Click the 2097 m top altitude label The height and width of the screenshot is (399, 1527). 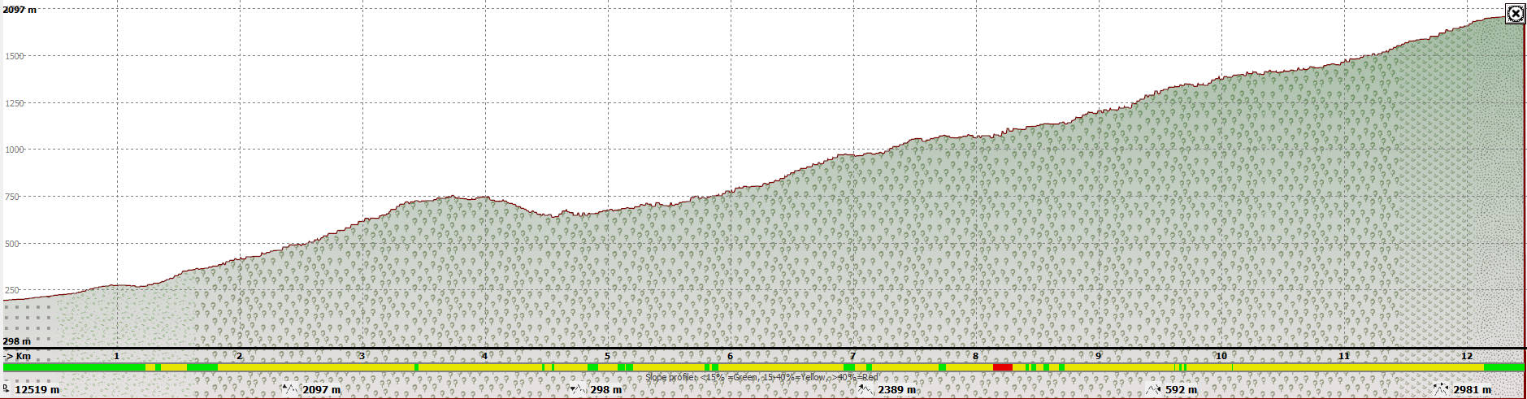click(20, 10)
